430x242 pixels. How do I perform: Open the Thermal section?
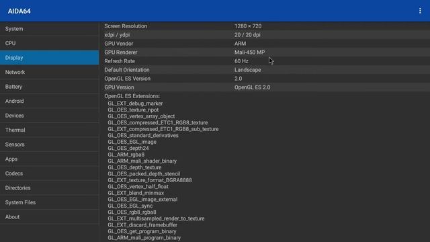click(x=49, y=130)
